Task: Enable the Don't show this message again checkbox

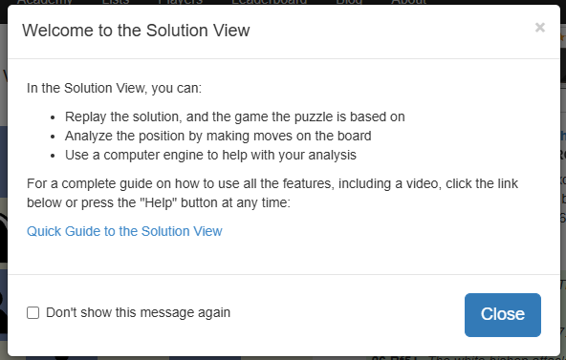Action: [33, 312]
